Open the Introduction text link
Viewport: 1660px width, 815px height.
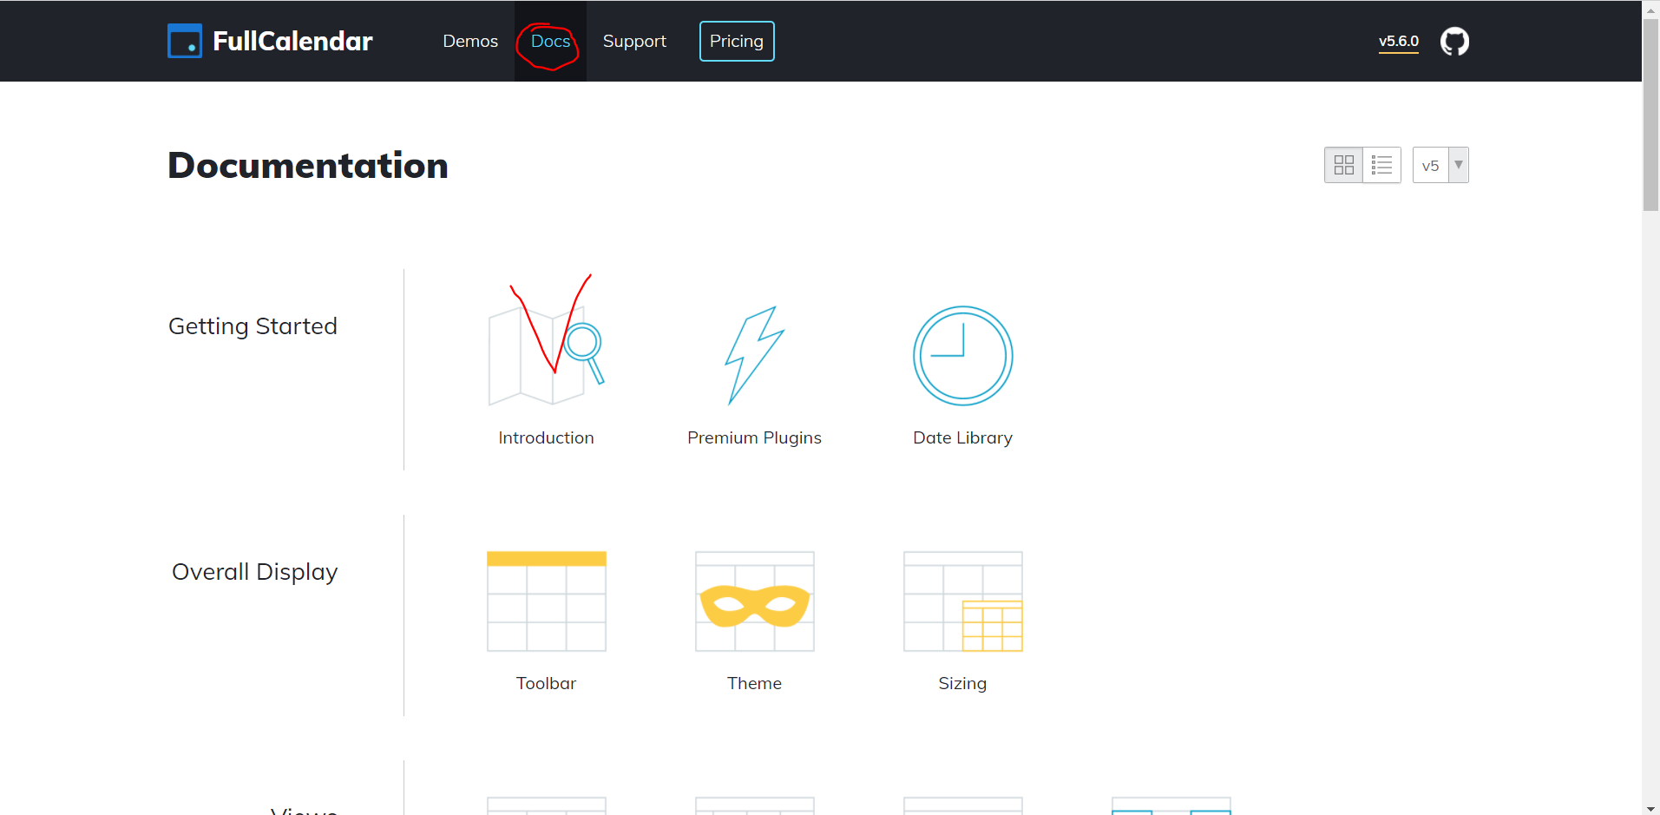coord(547,438)
